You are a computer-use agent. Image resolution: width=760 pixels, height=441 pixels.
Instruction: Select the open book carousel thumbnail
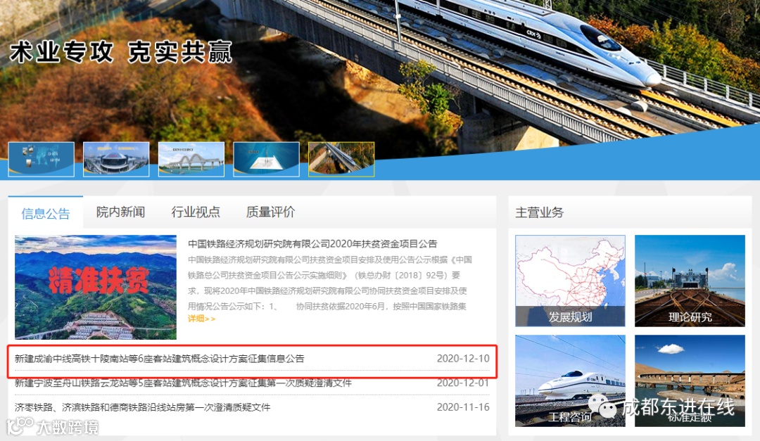tap(267, 160)
